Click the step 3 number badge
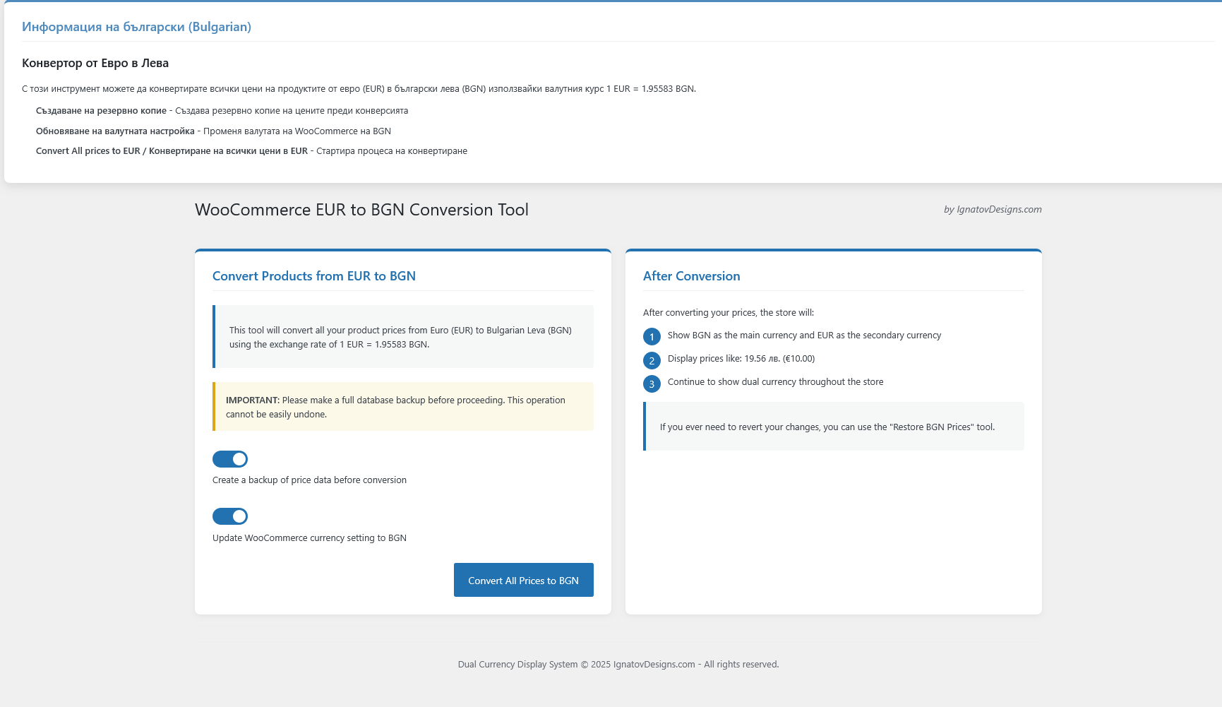 coord(652,384)
